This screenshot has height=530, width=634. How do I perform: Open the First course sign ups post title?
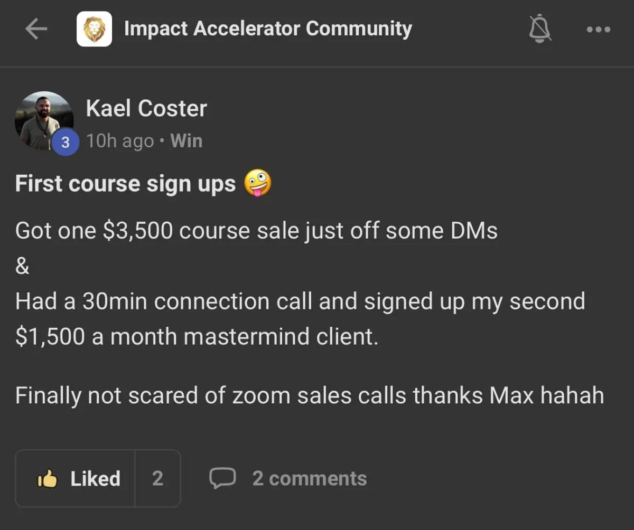125,184
